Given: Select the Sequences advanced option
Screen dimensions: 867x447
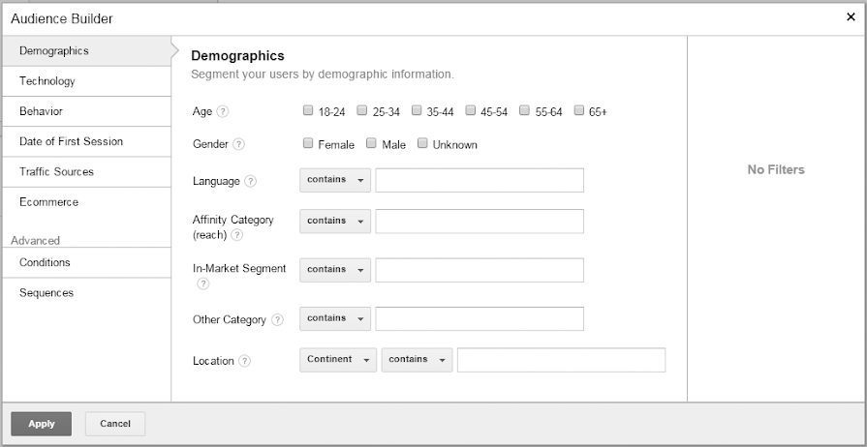Looking at the screenshot, I should (46, 293).
